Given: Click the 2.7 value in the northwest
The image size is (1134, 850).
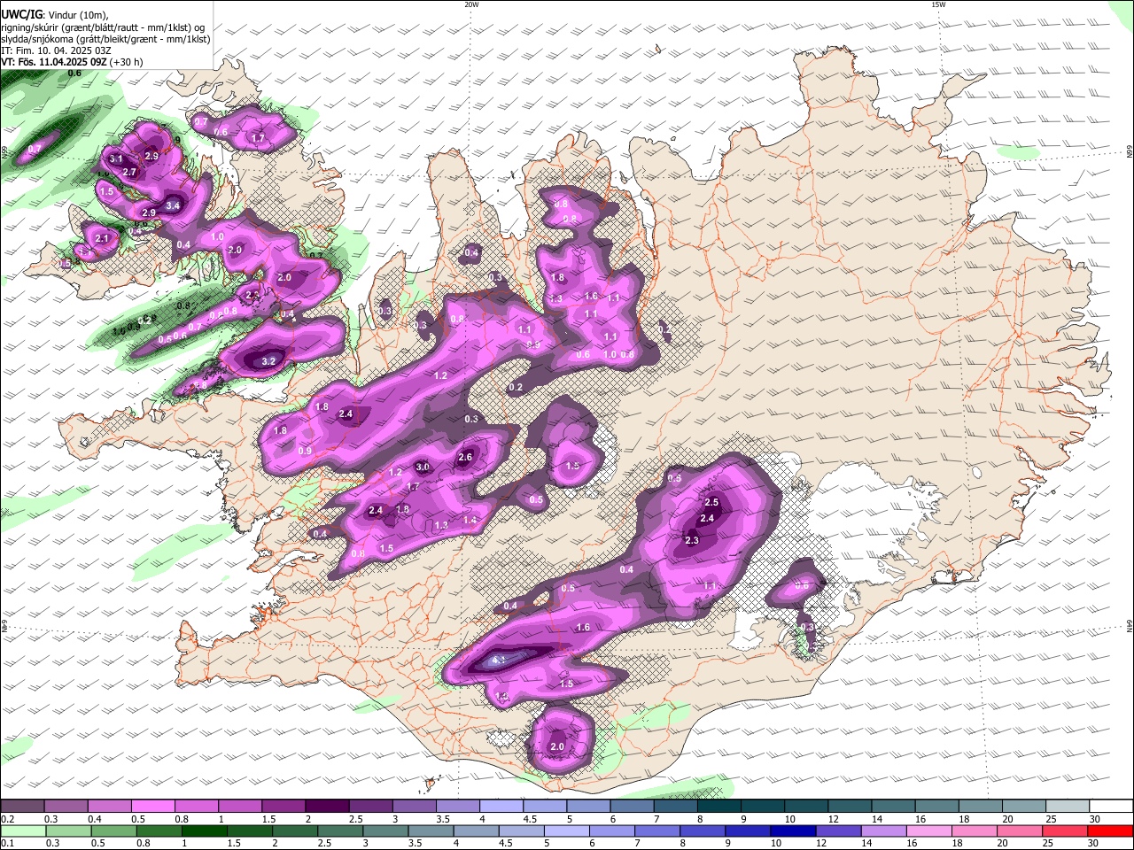Looking at the screenshot, I should tap(129, 173).
